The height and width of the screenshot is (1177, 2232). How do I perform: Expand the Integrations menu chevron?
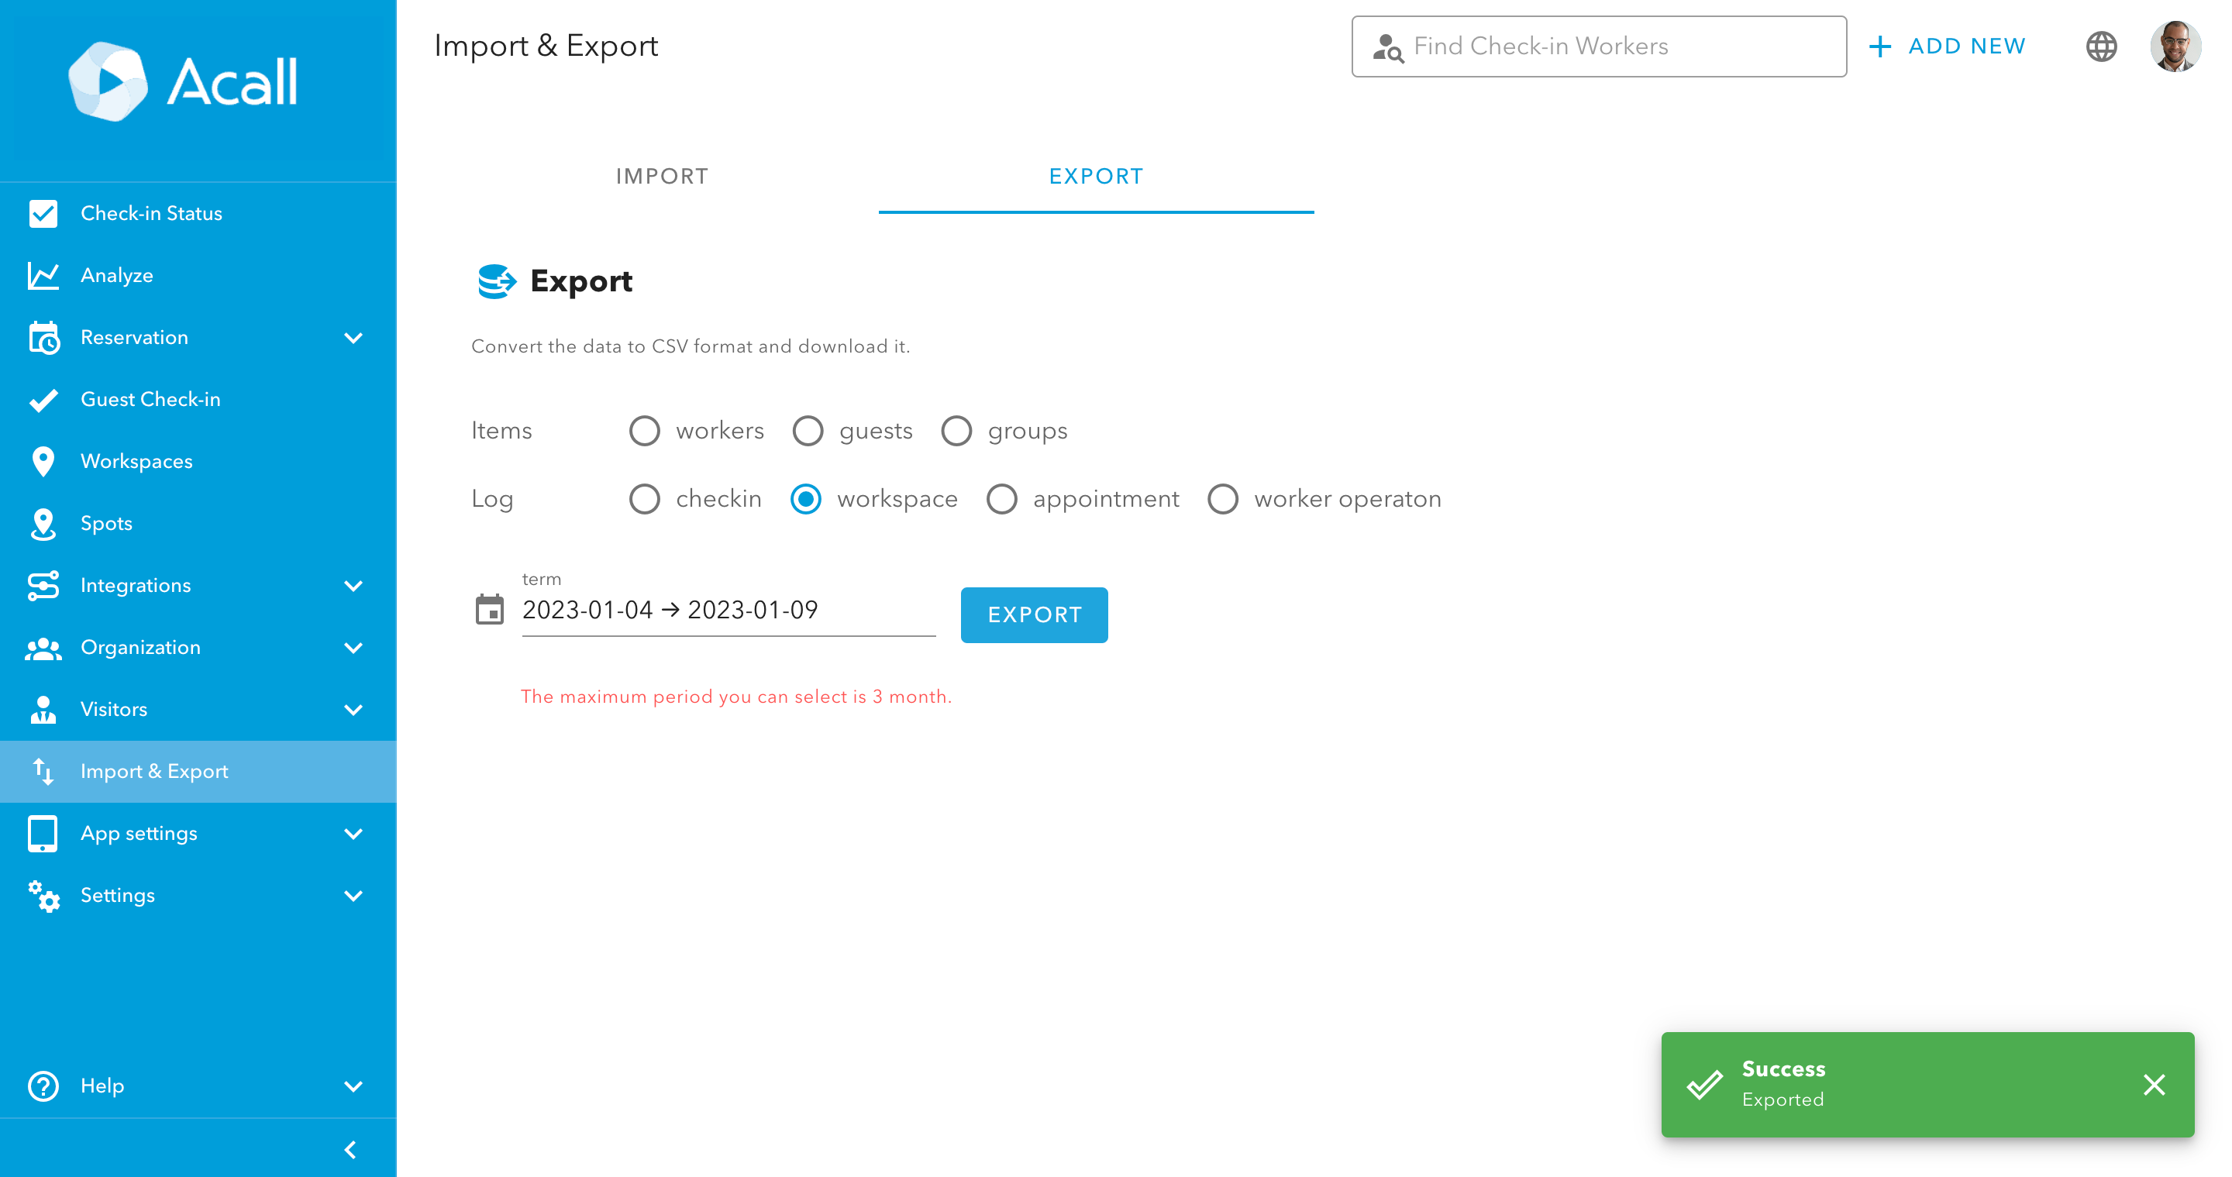353,586
